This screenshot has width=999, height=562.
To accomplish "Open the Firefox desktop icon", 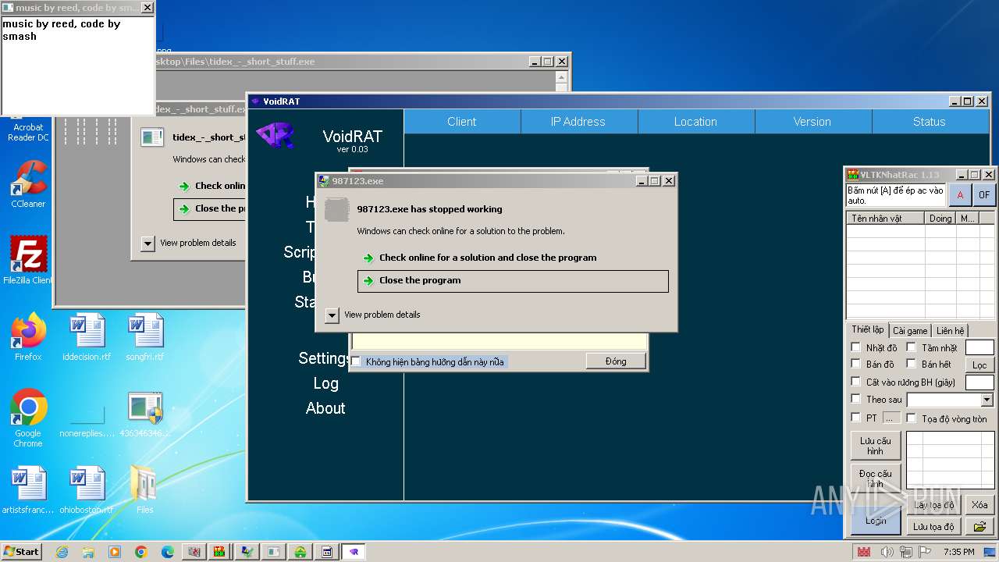I will point(28,336).
